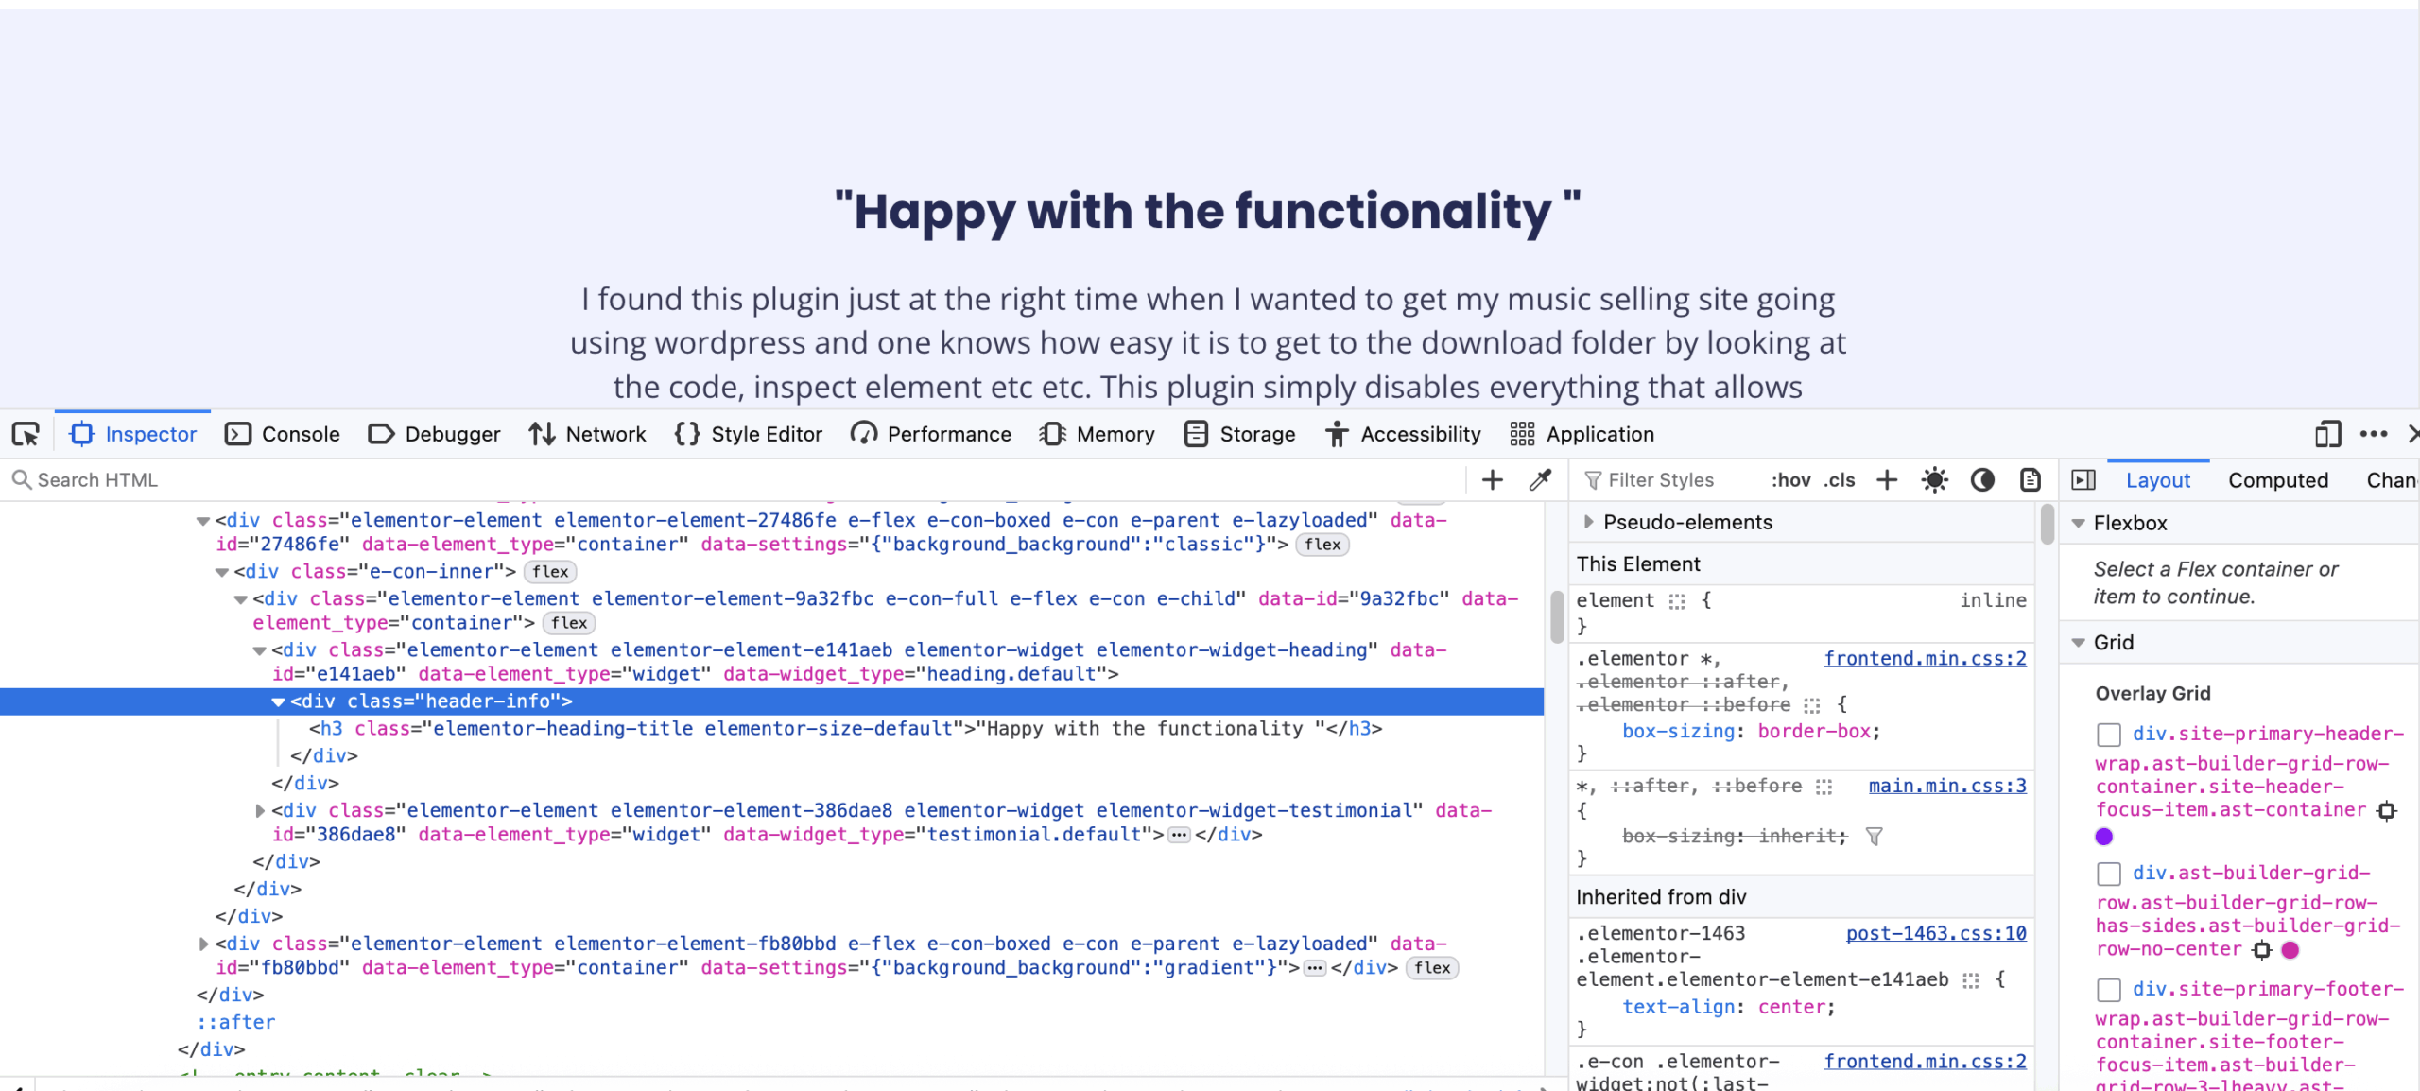The image size is (2420, 1091).
Task: Activate the element picker icon
Action: (x=26, y=434)
